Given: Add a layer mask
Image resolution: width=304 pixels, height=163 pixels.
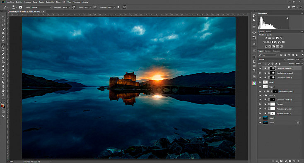Looking at the screenshot, I should [x=282, y=161].
